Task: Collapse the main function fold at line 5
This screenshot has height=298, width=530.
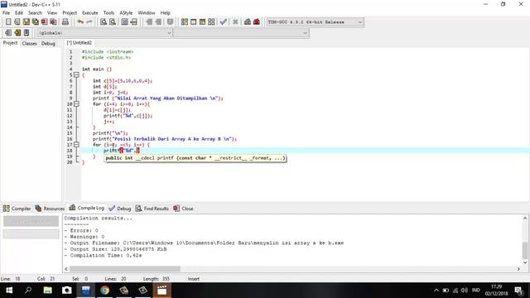Action: (x=76, y=75)
